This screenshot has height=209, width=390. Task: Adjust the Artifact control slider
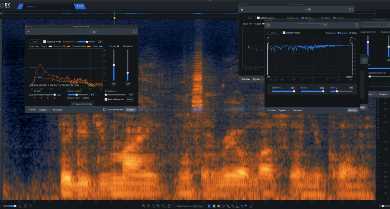[x=78, y=95]
